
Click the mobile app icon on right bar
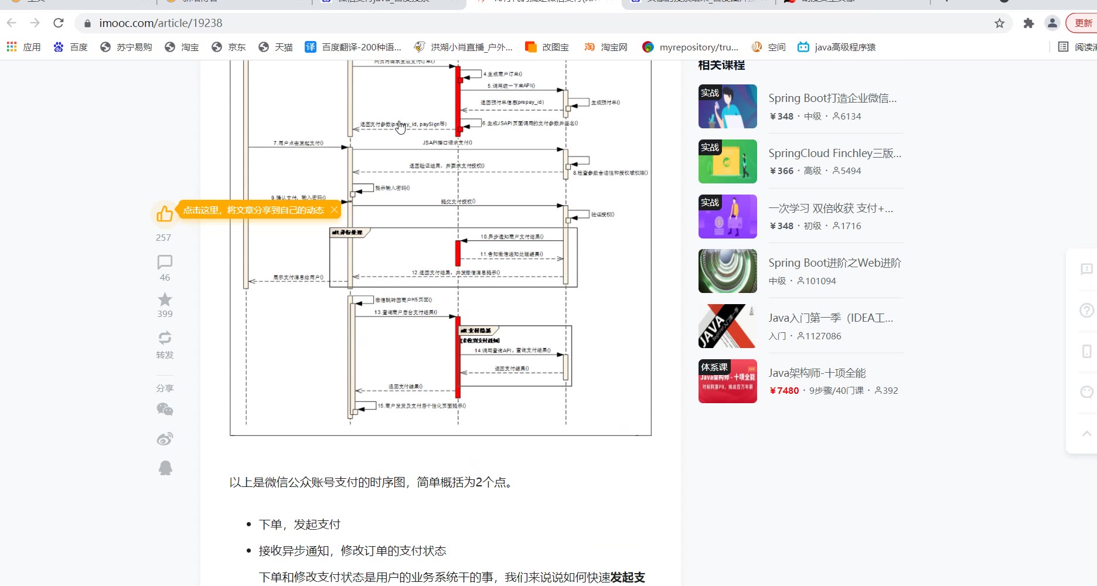1086,351
